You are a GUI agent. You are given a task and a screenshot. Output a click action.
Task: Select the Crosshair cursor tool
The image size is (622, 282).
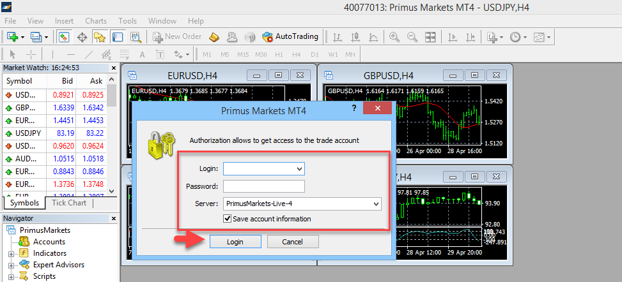pyautogui.click(x=30, y=54)
